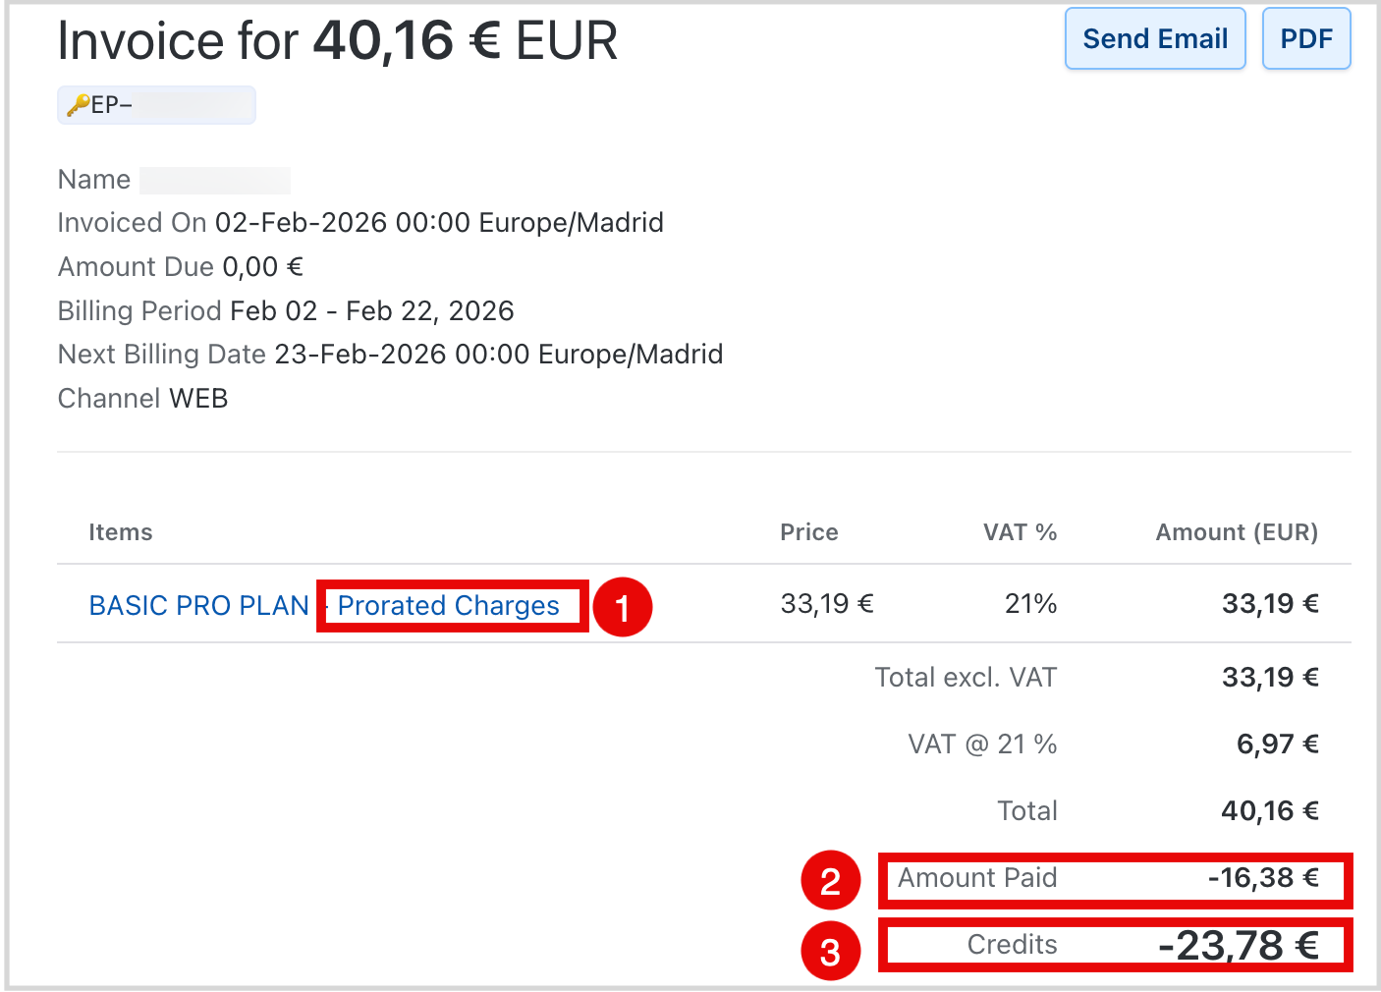Image resolution: width=1381 pixels, height=992 pixels.
Task: Click the key icon in EP- tag
Action: (x=78, y=105)
